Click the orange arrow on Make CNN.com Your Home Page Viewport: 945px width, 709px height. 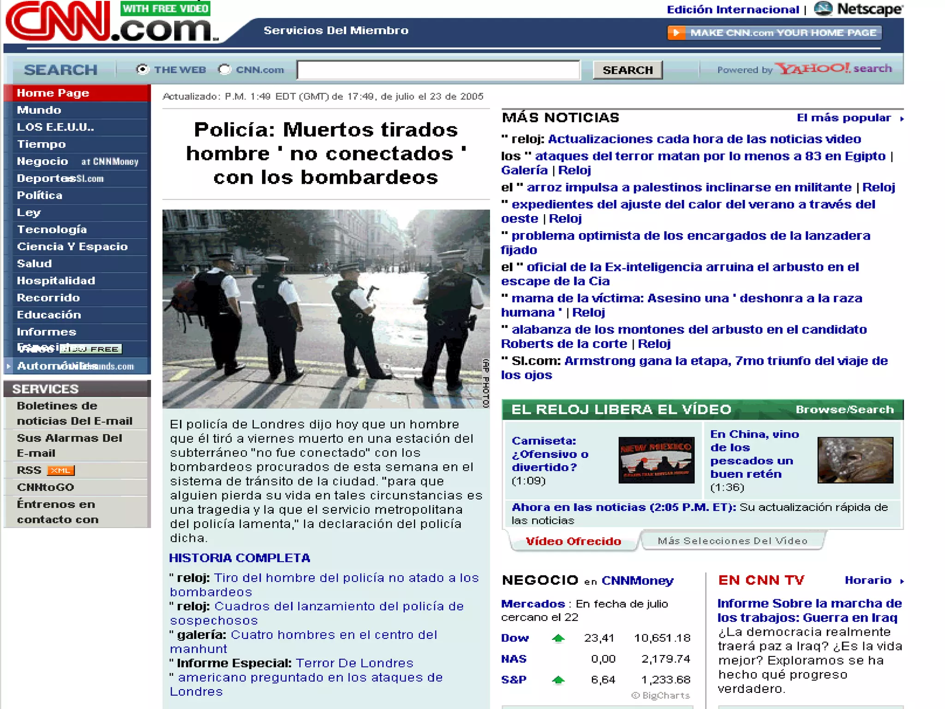[x=676, y=33]
